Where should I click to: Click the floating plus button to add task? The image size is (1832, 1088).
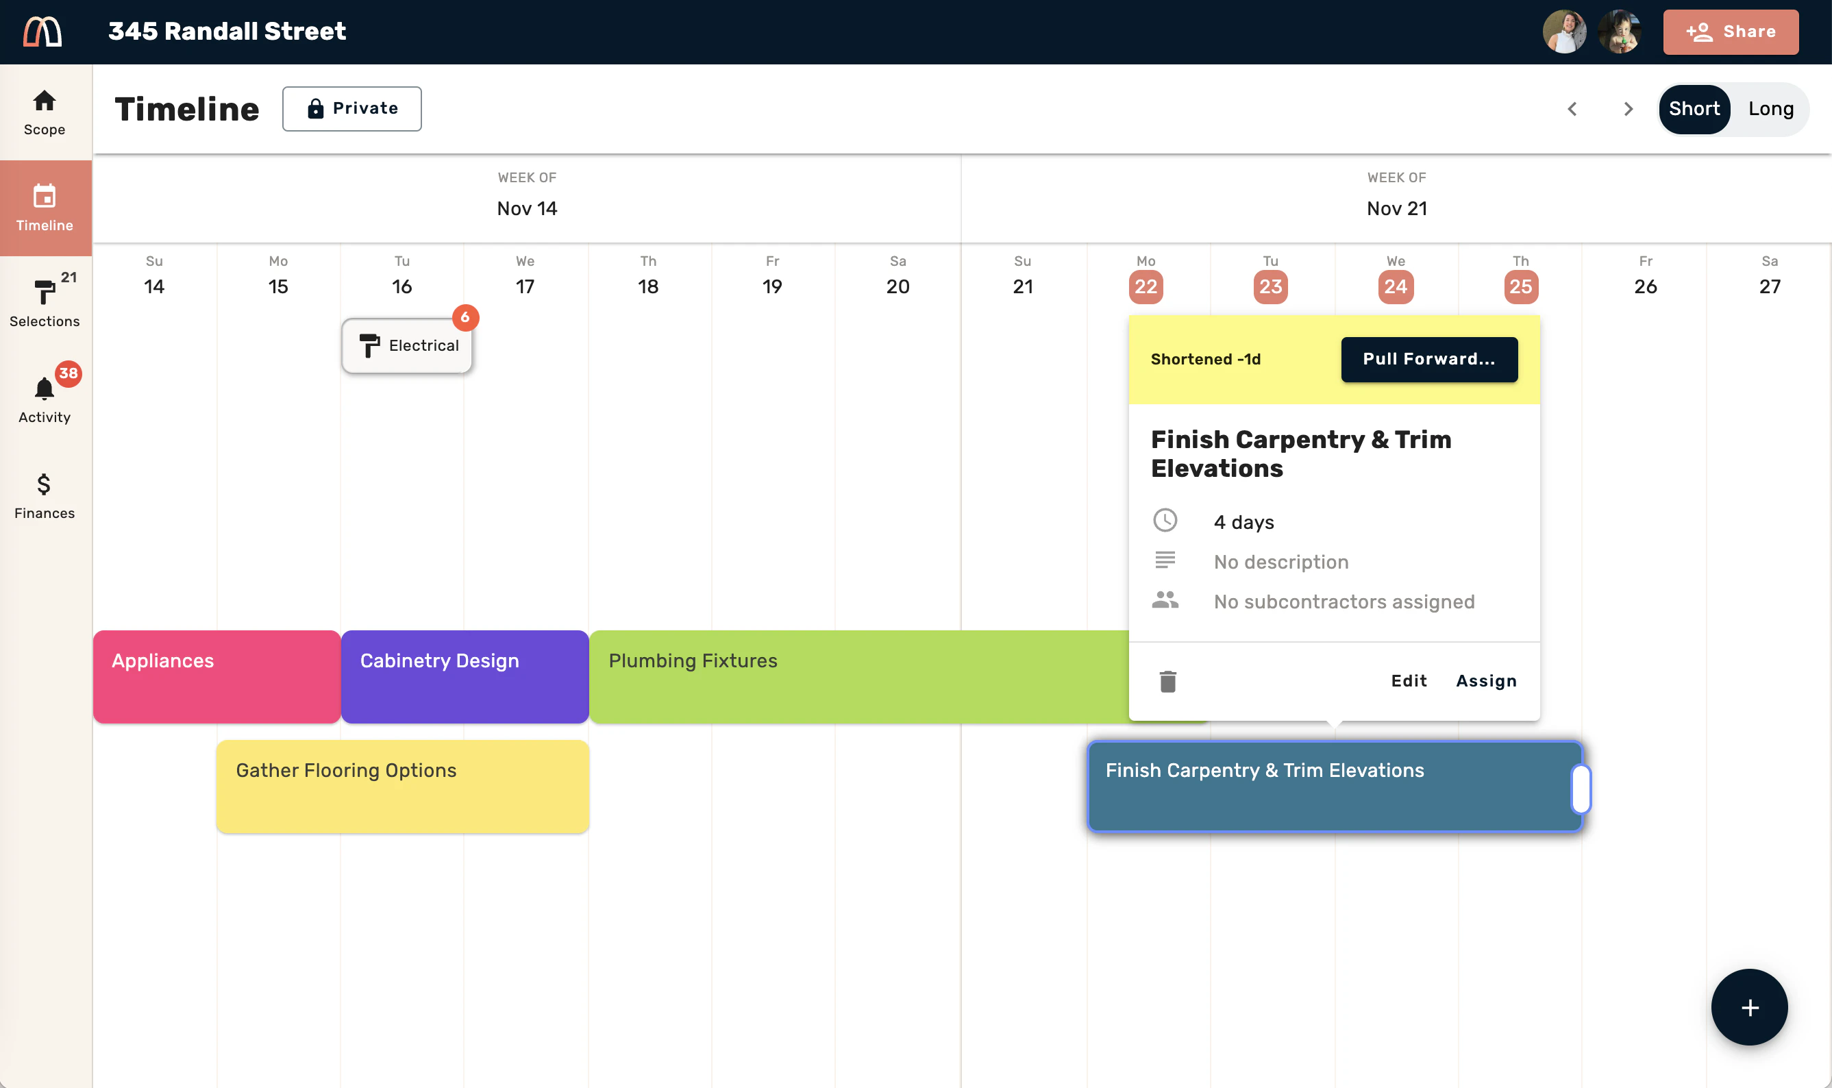pos(1748,1006)
